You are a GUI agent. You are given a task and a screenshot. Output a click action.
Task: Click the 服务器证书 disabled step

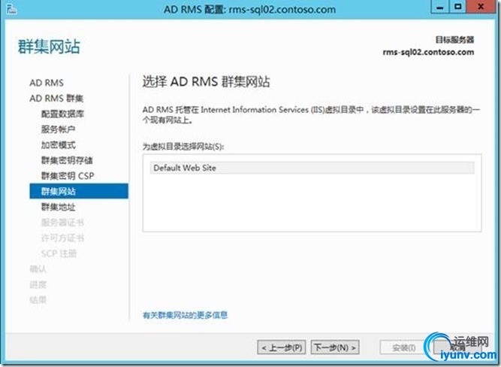click(62, 223)
